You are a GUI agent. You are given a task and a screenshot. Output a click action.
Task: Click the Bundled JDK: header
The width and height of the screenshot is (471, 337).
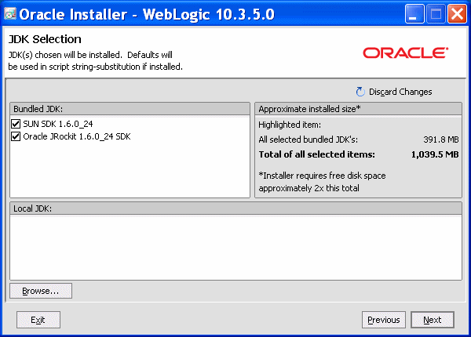coord(130,109)
